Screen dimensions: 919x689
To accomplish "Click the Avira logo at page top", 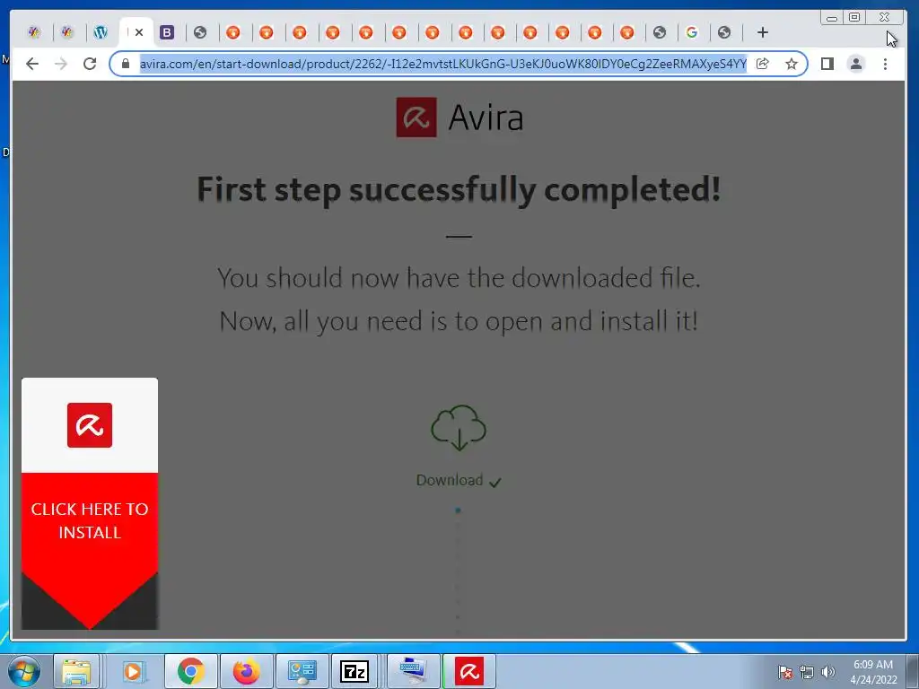I will click(459, 118).
